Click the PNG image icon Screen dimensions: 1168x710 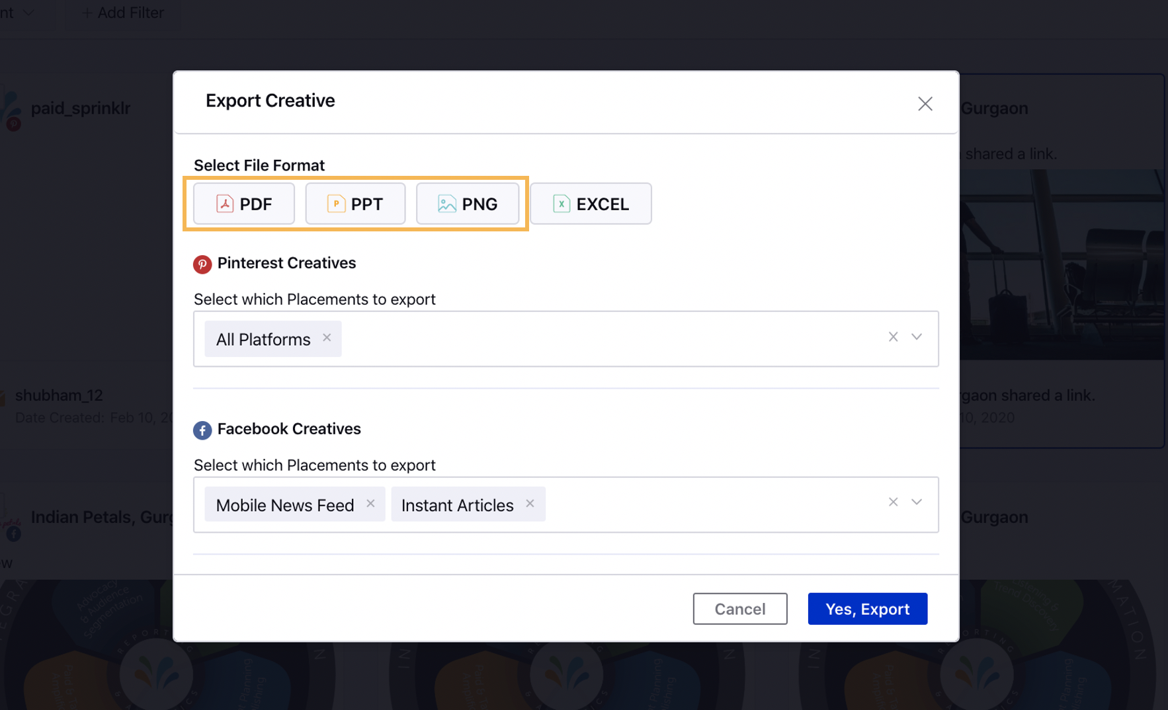[x=447, y=204]
